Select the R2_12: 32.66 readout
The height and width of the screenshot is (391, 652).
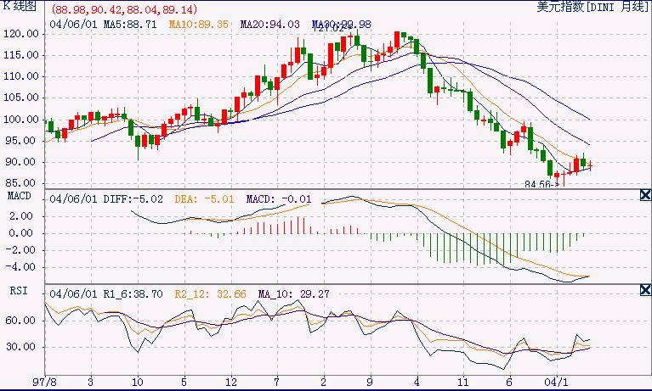click(211, 294)
